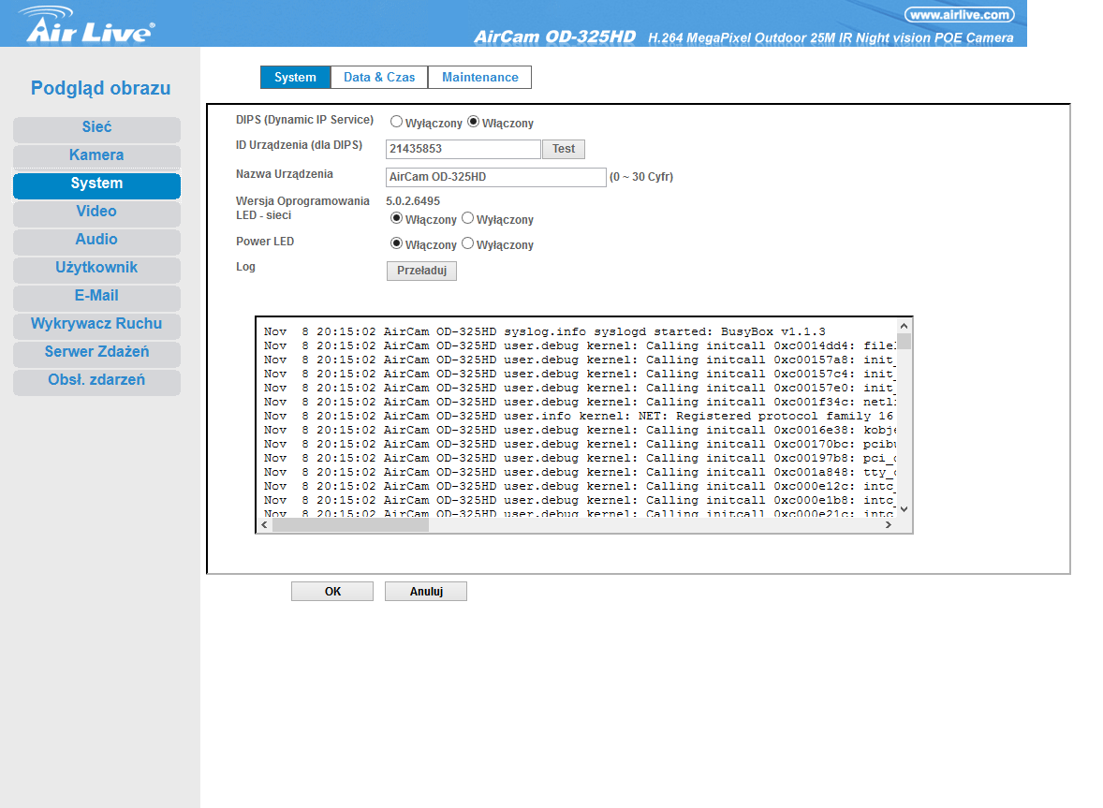Viewport: 1103px width, 808px height.
Task: Open the E-Mail settings section
Action: (x=96, y=296)
